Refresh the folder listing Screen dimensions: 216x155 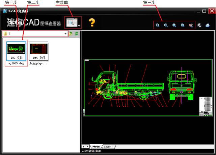77,34
